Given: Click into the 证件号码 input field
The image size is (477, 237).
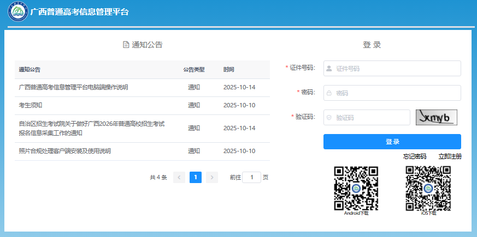Looking at the screenshot, I should (x=396, y=69).
